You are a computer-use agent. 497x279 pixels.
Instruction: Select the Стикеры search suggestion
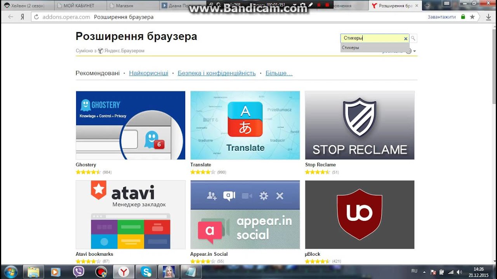(x=375, y=47)
